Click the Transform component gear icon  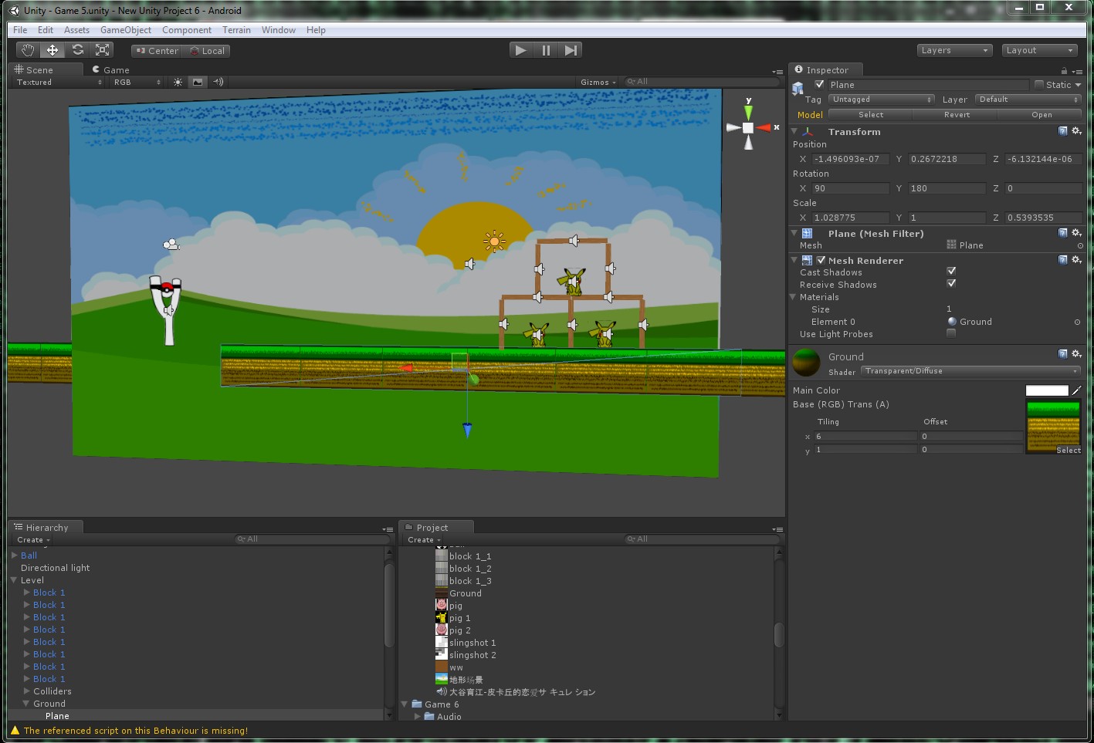tap(1077, 131)
